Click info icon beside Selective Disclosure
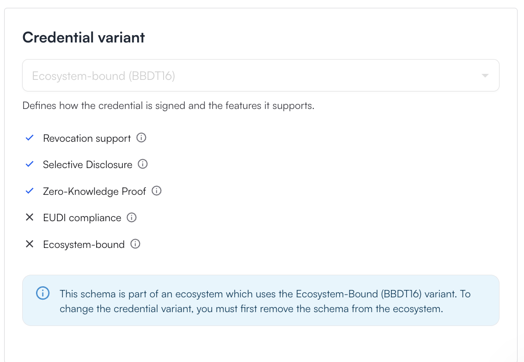The image size is (524, 362). coord(143,164)
